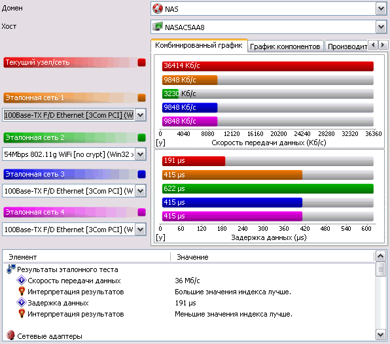Click the green Эталонная сеть 2 swatch
The image size is (390, 344).
point(141,137)
